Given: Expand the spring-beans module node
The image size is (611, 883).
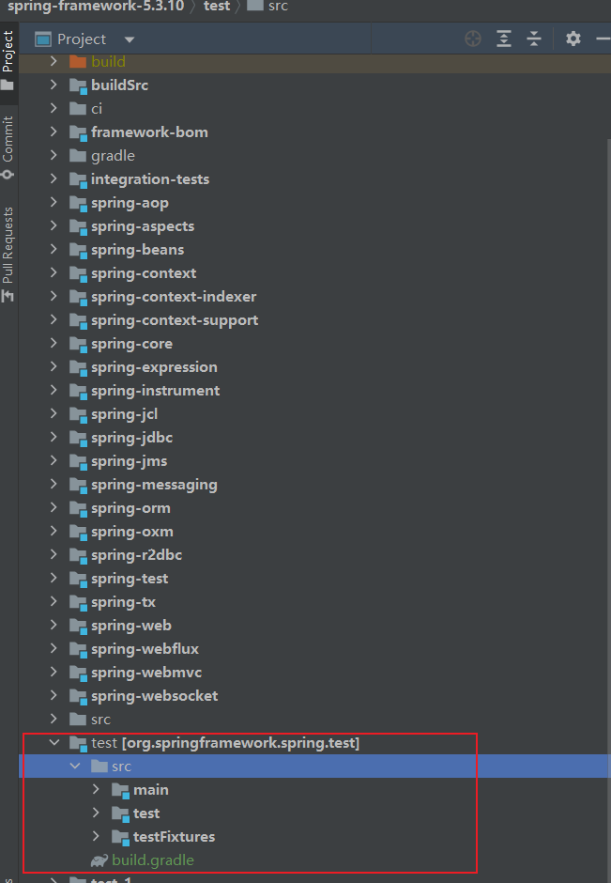Looking at the screenshot, I should point(54,250).
